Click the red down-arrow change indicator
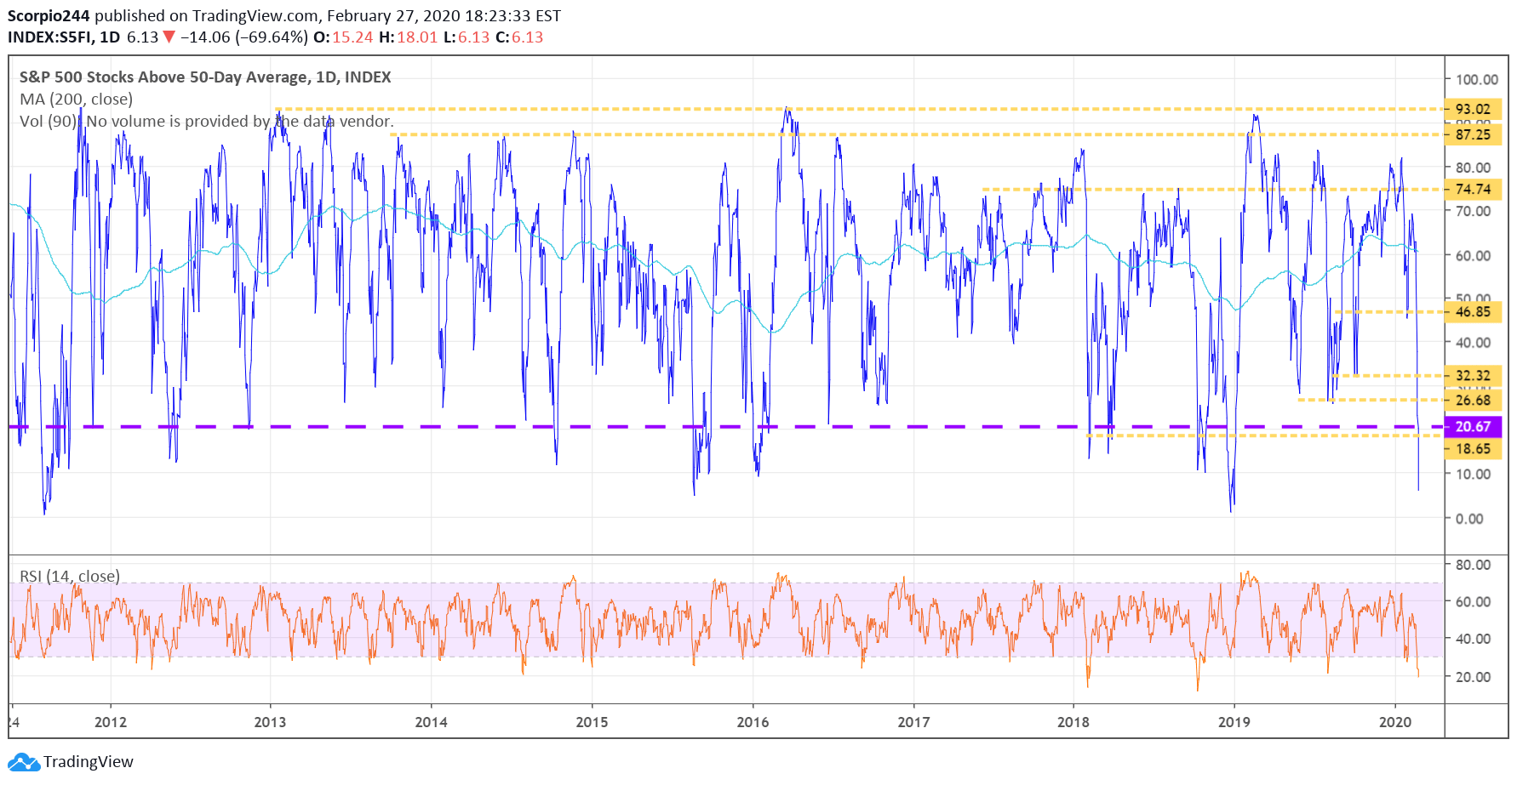The width and height of the screenshot is (1517, 785). pos(169,37)
